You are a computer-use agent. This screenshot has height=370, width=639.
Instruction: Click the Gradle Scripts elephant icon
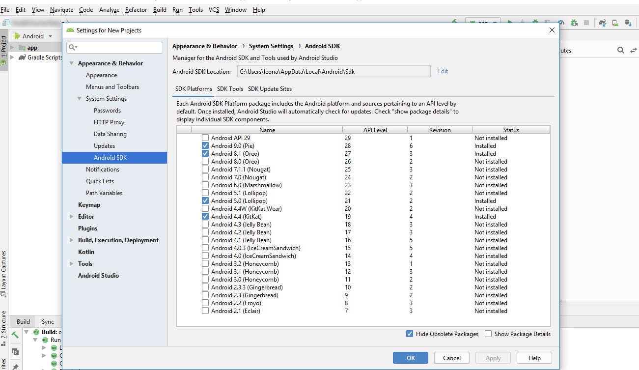point(22,57)
